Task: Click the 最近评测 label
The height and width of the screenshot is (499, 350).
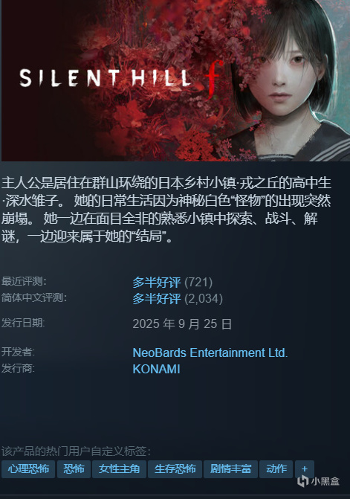Action: (x=24, y=281)
